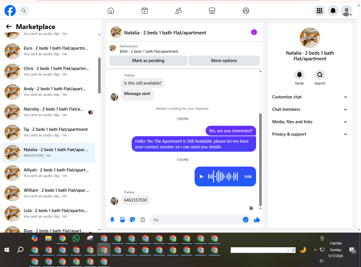Image resolution: width=361 pixels, height=267 pixels.
Task: Click the voice clip microphone icon
Action: click(x=112, y=220)
